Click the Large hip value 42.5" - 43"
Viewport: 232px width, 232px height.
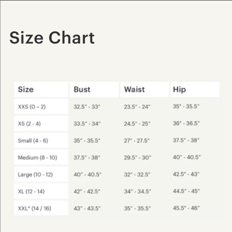[x=186, y=174]
